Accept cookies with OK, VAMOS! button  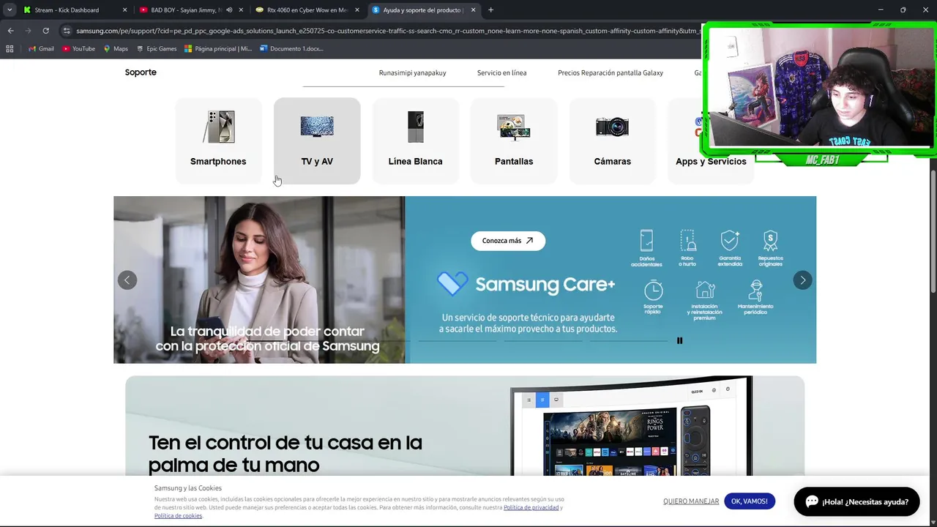pos(750,501)
